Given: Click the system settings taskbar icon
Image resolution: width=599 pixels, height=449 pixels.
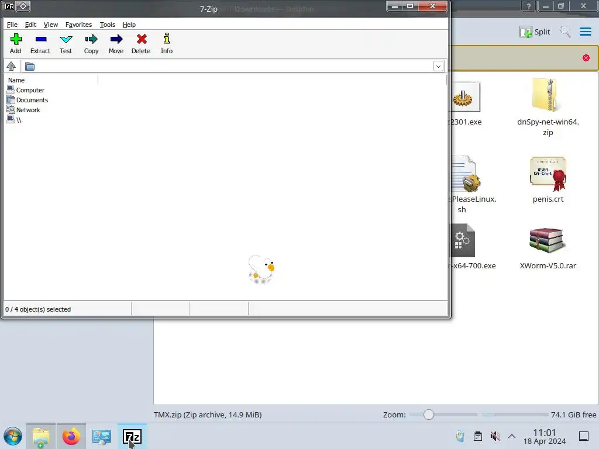Looking at the screenshot, I should (x=102, y=436).
